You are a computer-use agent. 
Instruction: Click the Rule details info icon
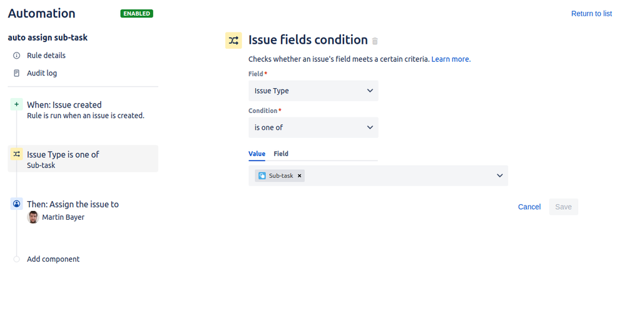click(x=16, y=56)
